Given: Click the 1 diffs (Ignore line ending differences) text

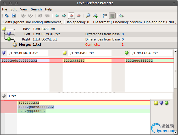Looking at the screenshot, I should pos(32,22).
